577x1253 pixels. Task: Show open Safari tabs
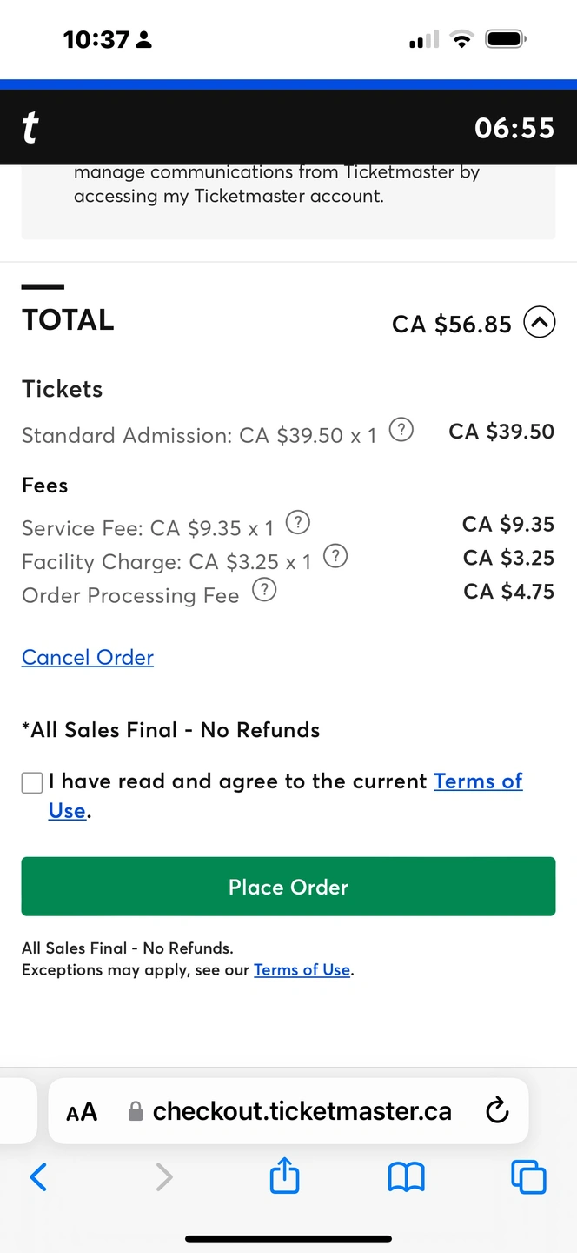(528, 1177)
